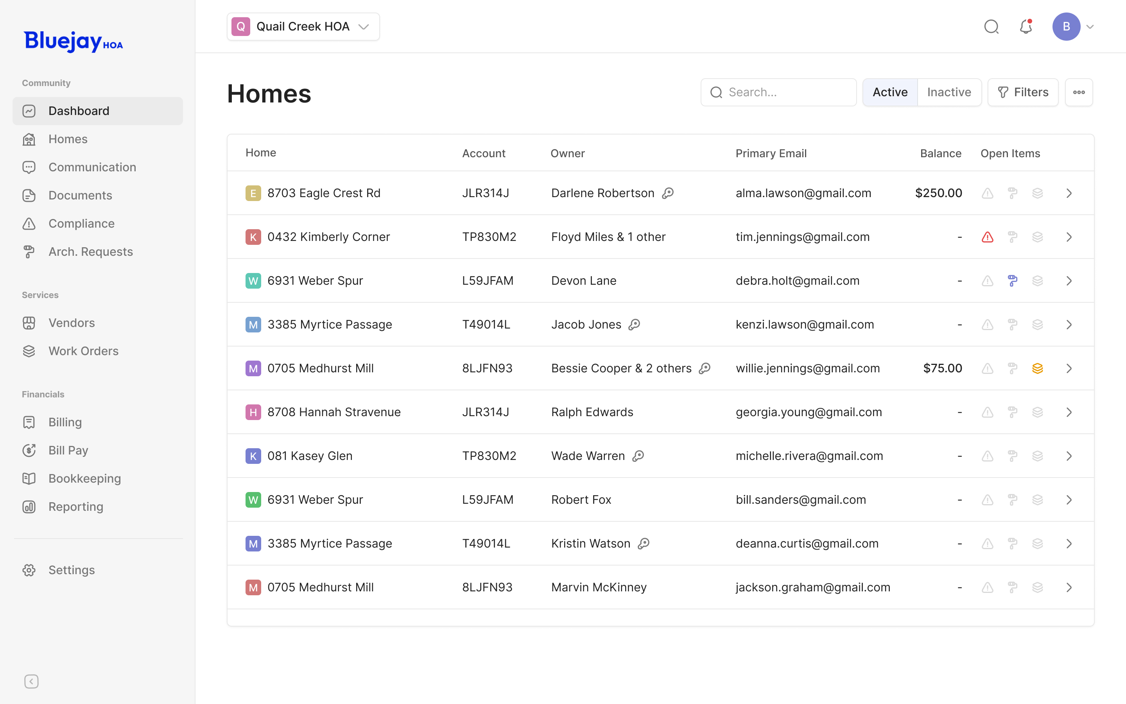
Task: Click the Filters button
Action: (x=1023, y=92)
